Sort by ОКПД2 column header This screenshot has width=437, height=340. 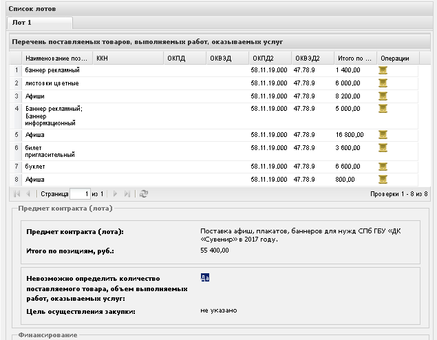270,59
